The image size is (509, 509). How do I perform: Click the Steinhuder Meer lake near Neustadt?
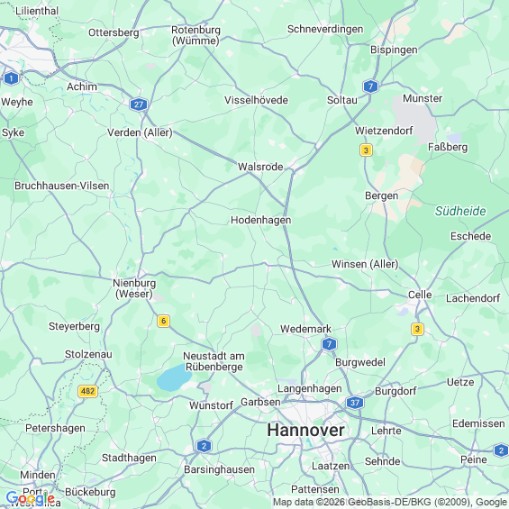(x=174, y=377)
